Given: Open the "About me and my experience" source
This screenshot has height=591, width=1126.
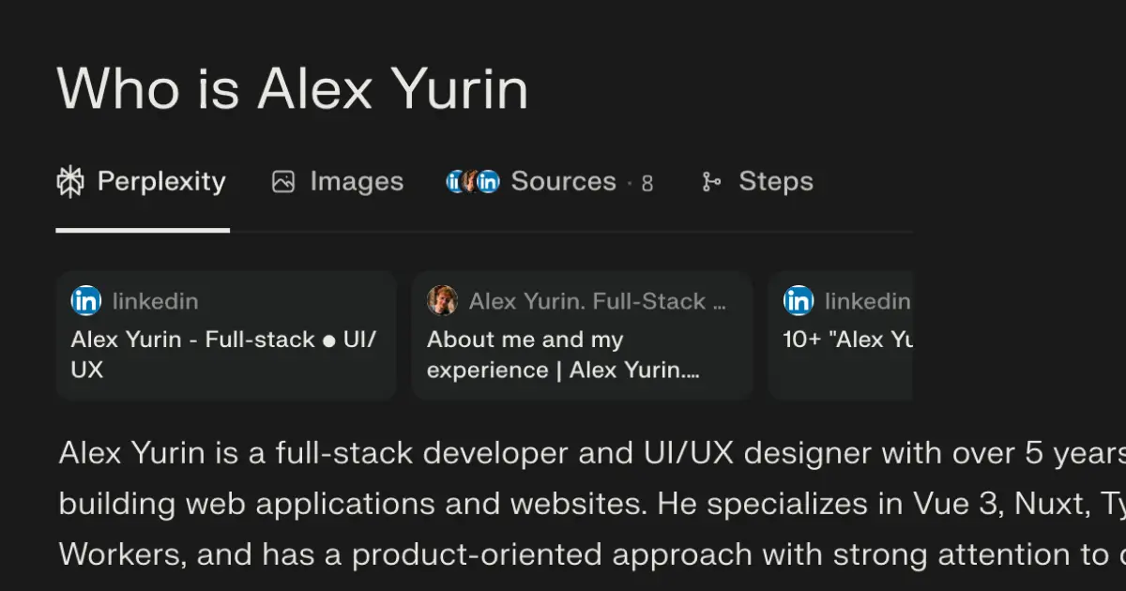Looking at the screenshot, I should [563, 354].
